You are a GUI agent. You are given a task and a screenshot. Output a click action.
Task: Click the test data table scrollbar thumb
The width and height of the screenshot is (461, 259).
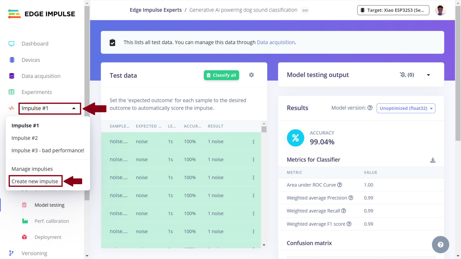[x=264, y=129]
